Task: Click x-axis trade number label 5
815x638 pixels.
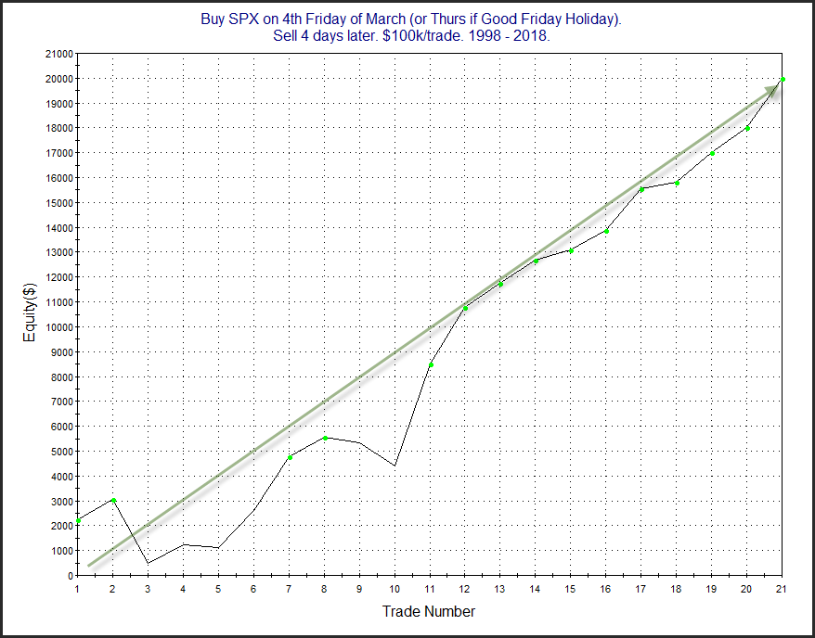Action: (219, 587)
